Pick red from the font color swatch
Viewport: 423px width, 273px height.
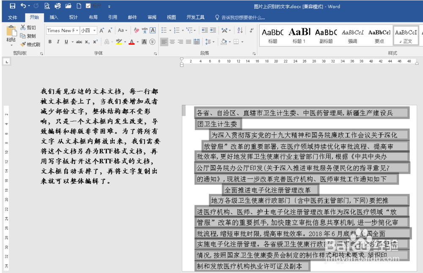(x=132, y=42)
